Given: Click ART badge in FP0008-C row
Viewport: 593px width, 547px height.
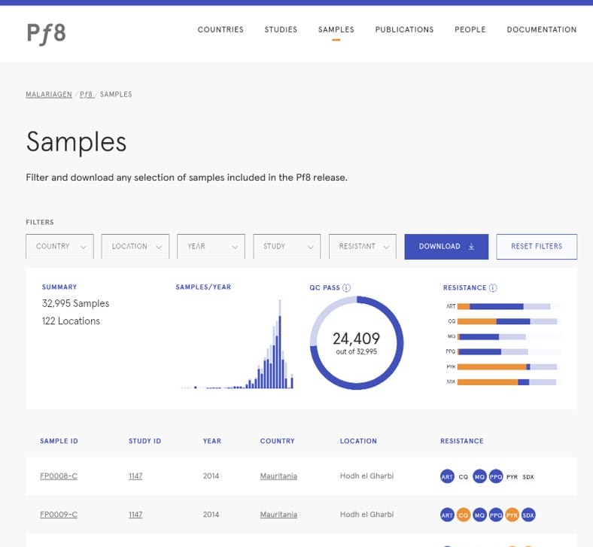Looking at the screenshot, I should click(x=447, y=476).
